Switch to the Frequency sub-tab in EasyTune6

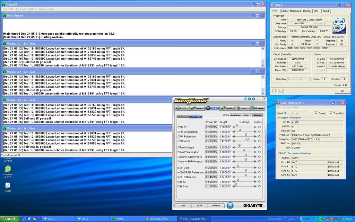point(183,117)
